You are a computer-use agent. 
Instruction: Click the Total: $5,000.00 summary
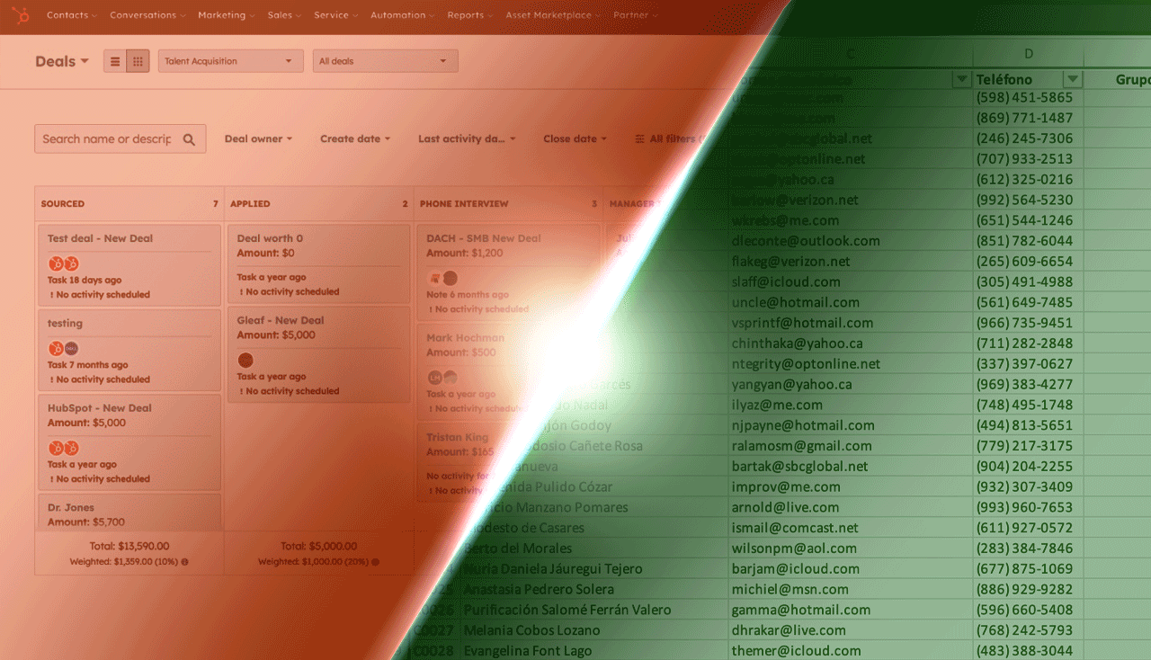(x=318, y=546)
